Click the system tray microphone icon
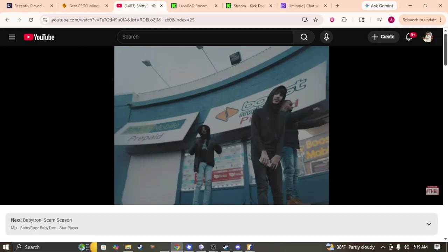This screenshot has width=448, height=252. (x=398, y=247)
